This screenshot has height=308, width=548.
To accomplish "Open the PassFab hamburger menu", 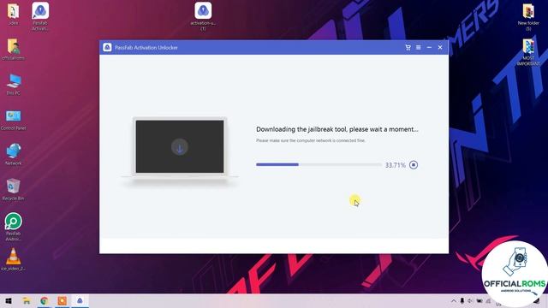I will [x=419, y=48].
